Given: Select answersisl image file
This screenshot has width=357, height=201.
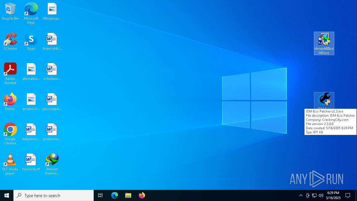Looking at the screenshot, I should pos(31,102).
